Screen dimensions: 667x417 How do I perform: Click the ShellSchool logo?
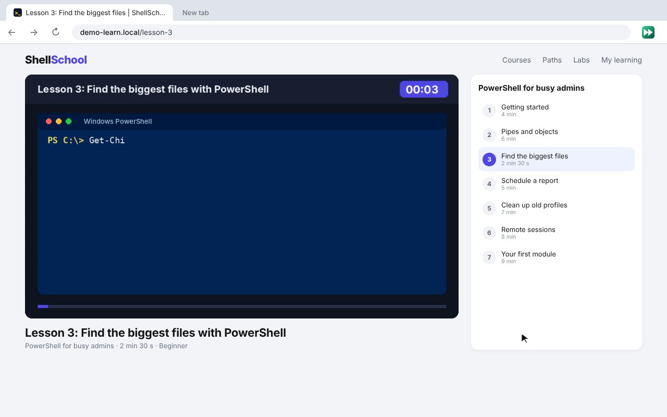pyautogui.click(x=56, y=60)
